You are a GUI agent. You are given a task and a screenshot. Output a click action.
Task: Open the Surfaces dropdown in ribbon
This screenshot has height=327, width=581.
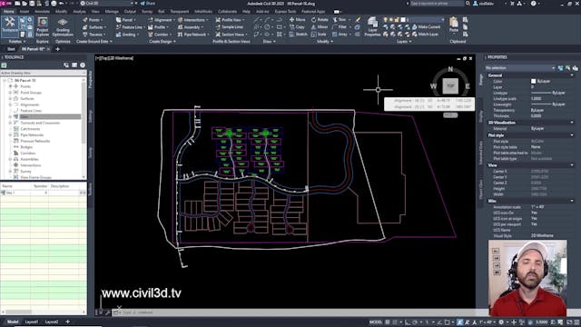point(94,27)
